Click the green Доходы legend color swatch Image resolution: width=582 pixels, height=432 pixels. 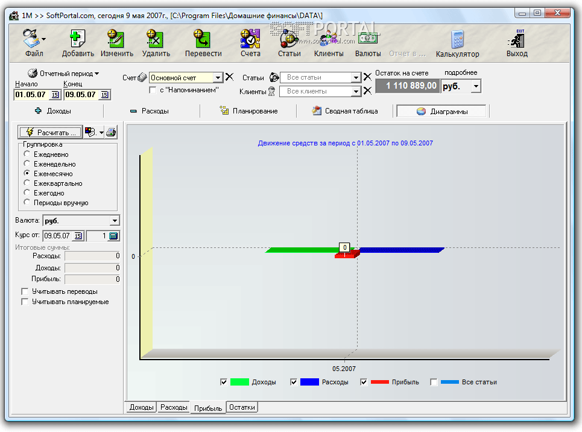pos(239,382)
